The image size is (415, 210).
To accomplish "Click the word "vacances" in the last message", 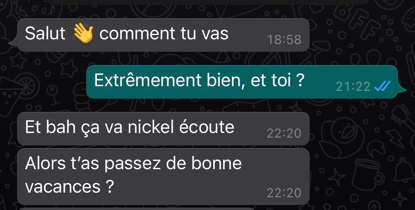I will [63, 186].
